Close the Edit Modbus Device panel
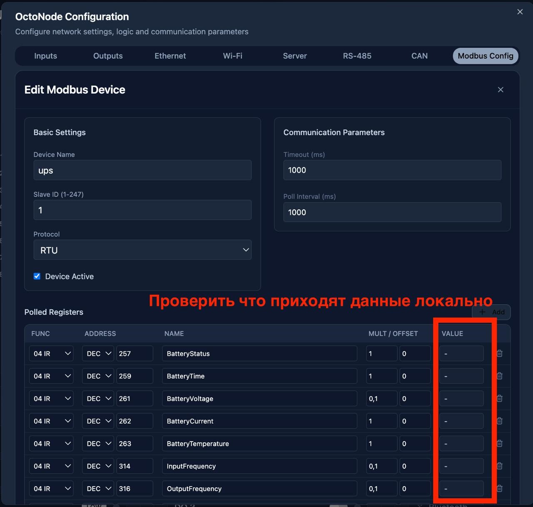Image resolution: width=533 pixels, height=507 pixels. coord(501,90)
